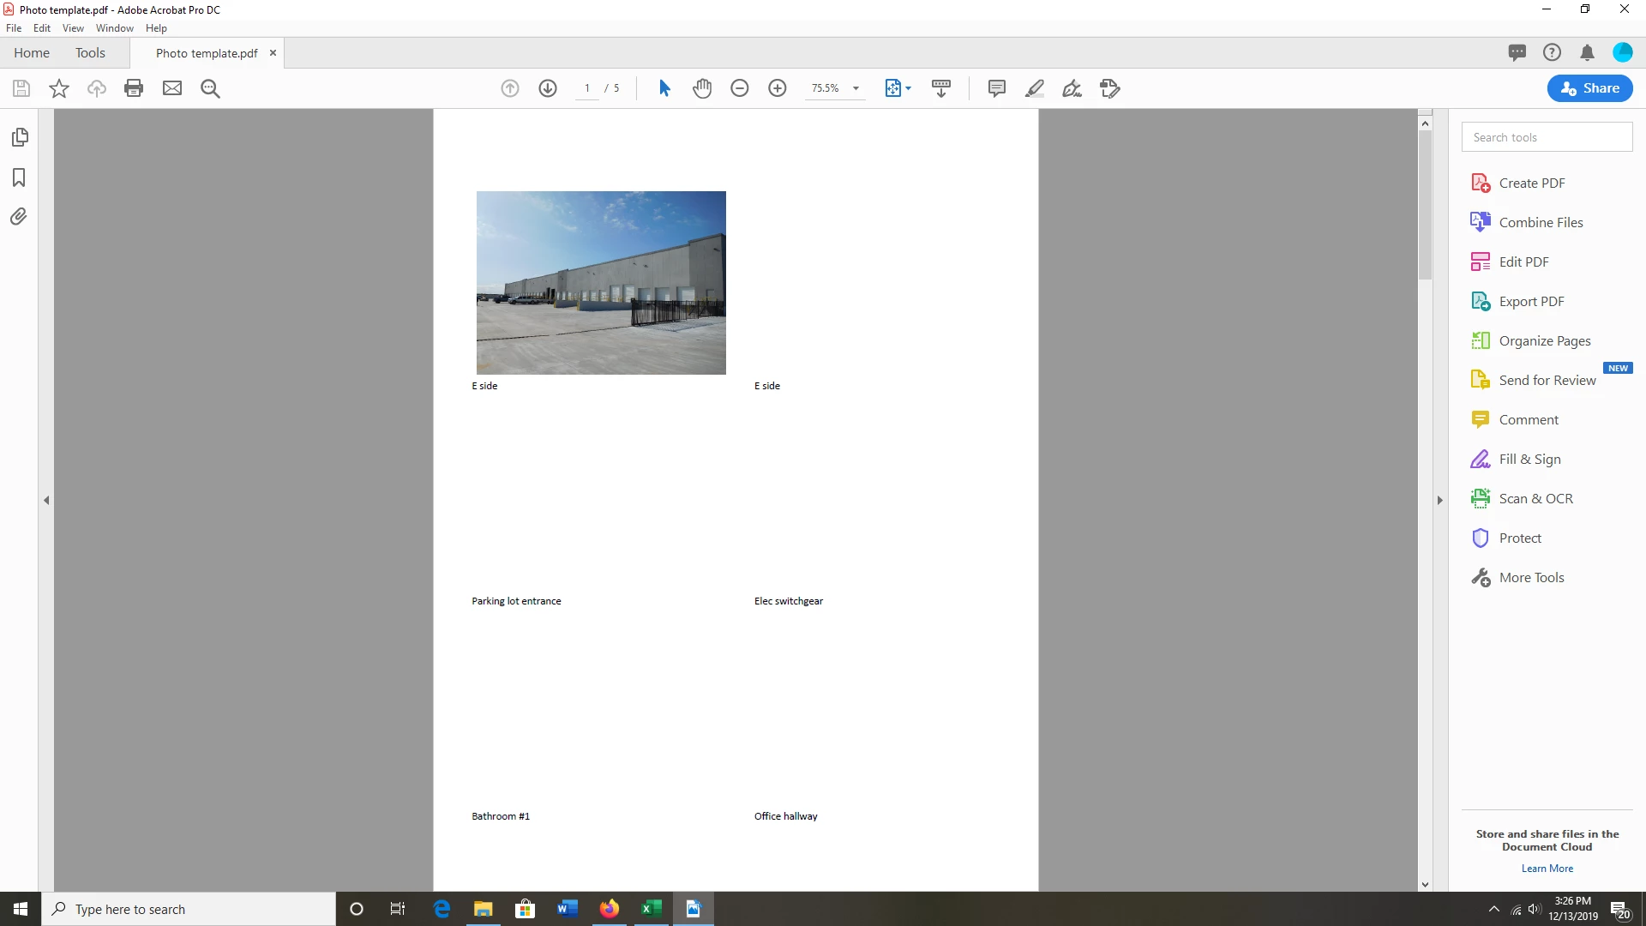The width and height of the screenshot is (1646, 926).
Task: Collapse the right tools pane arrow
Action: point(1440,500)
